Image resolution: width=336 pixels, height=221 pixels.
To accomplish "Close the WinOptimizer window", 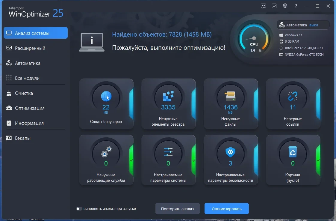I will [x=328, y=6].
